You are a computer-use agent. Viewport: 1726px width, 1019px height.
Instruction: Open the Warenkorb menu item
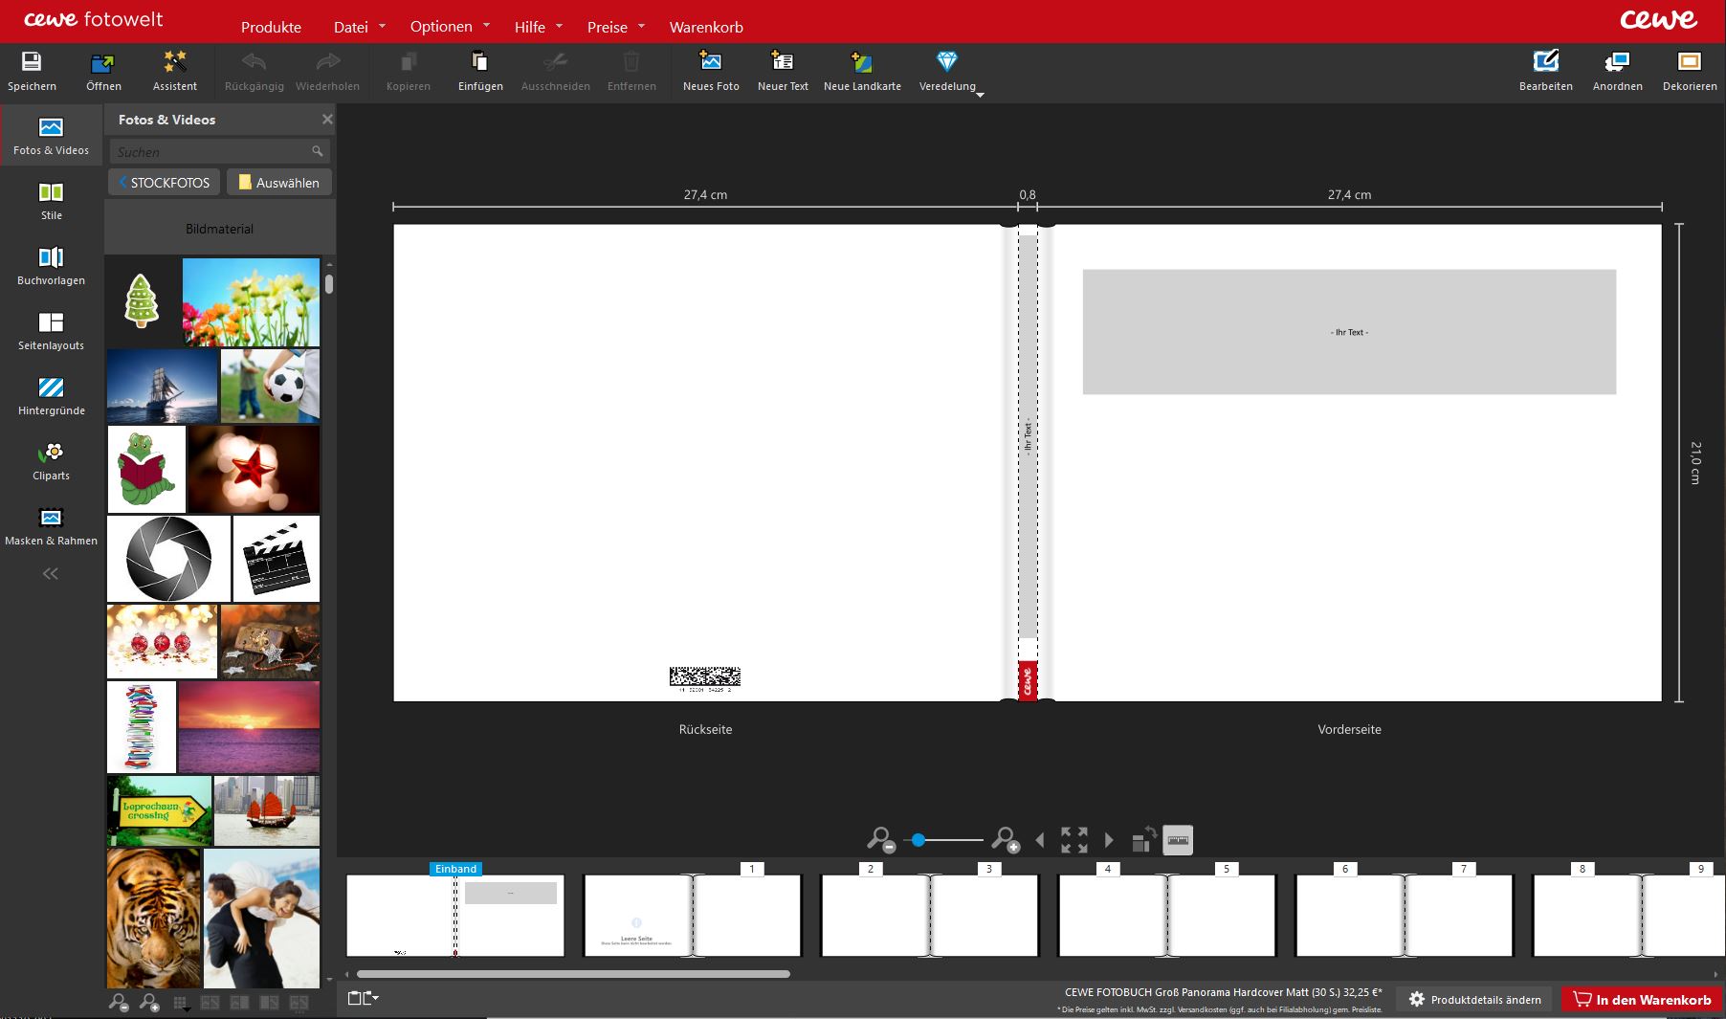point(706,27)
